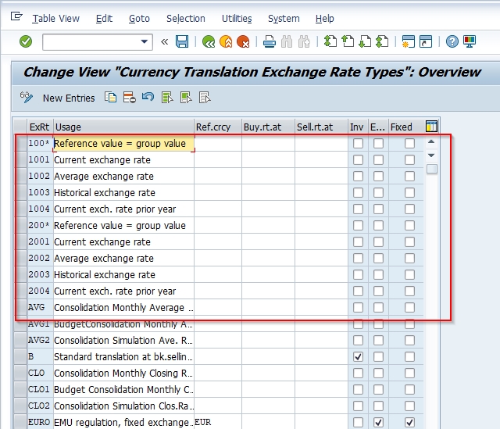The width and height of the screenshot is (500, 429).
Task: Print using the printer icon
Action: (270, 41)
